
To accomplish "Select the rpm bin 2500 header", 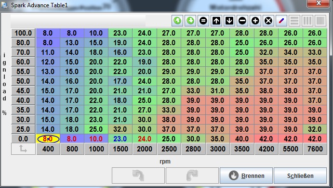I will 169,149.
